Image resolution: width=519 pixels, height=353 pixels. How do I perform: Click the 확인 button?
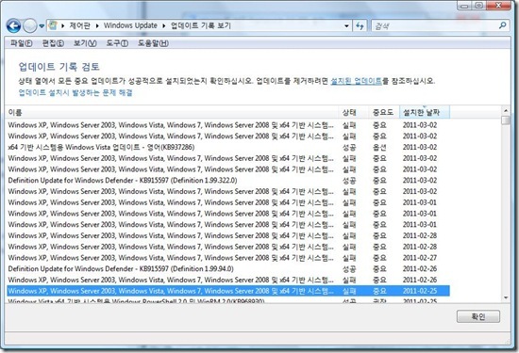[x=478, y=316]
